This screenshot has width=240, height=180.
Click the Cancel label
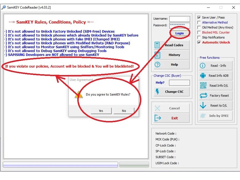click(x=174, y=108)
